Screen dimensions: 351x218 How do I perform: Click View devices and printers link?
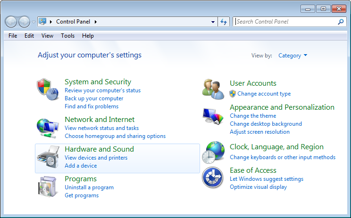(96, 158)
